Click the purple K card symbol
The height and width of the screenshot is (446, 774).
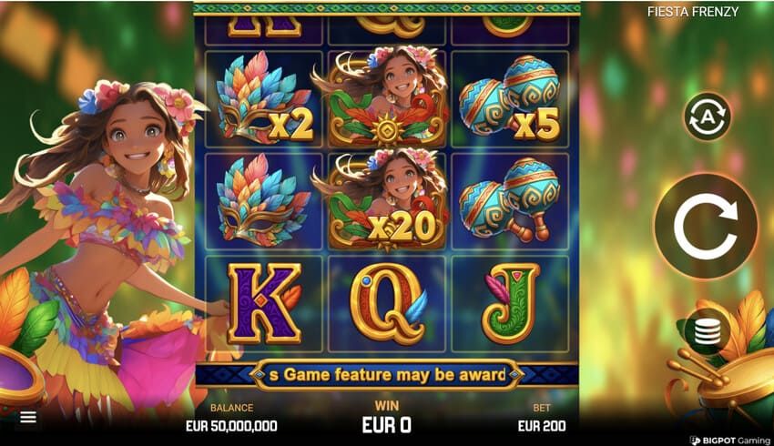[x=264, y=303]
